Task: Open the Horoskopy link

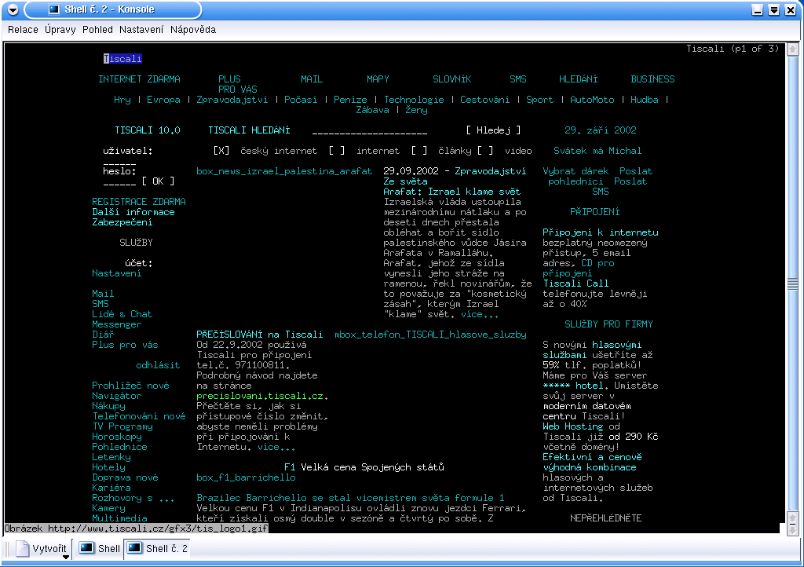Action: click(116, 437)
